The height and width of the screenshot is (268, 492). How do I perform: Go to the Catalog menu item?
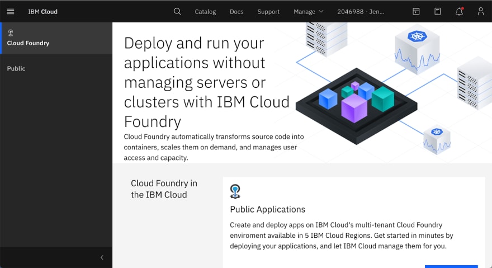click(x=205, y=12)
